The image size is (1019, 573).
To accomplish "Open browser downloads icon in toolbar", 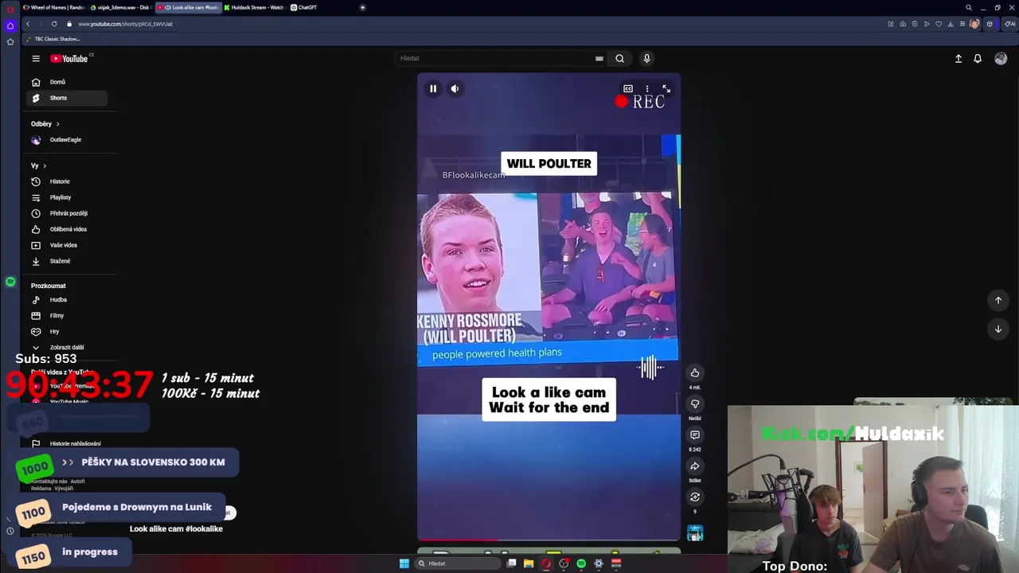I will (x=951, y=24).
